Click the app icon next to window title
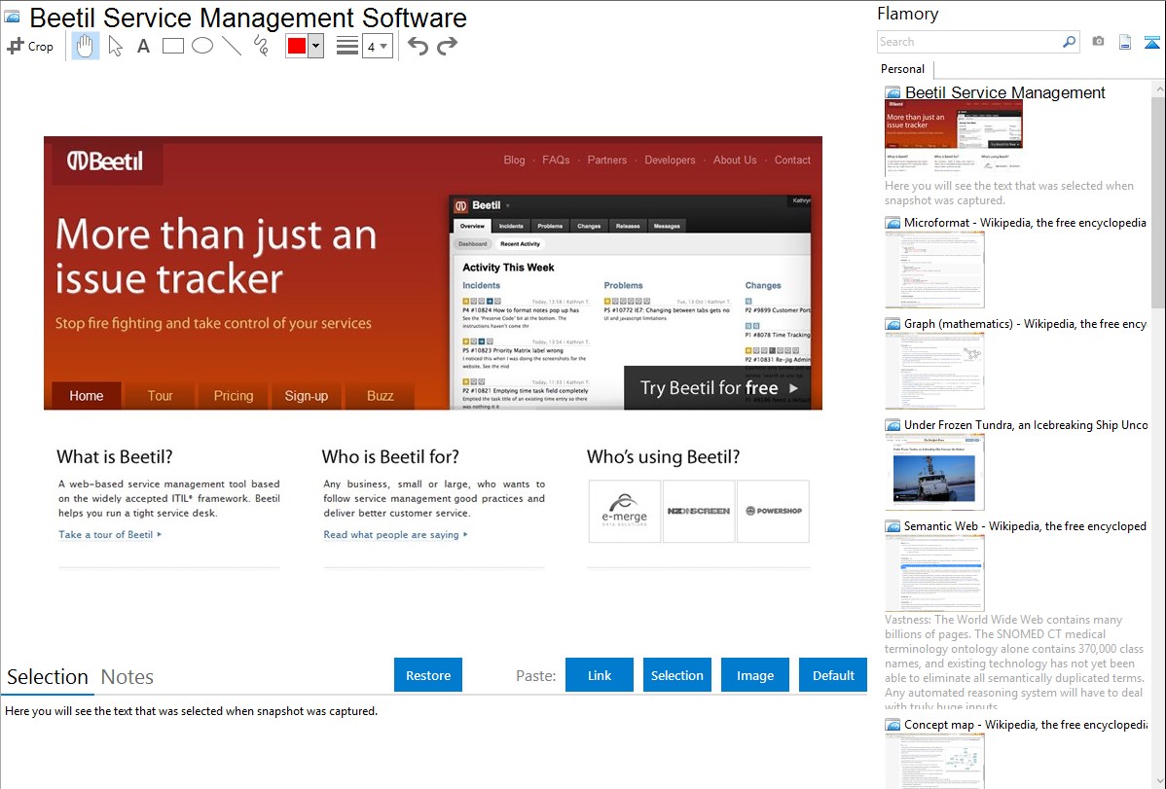 click(13, 17)
